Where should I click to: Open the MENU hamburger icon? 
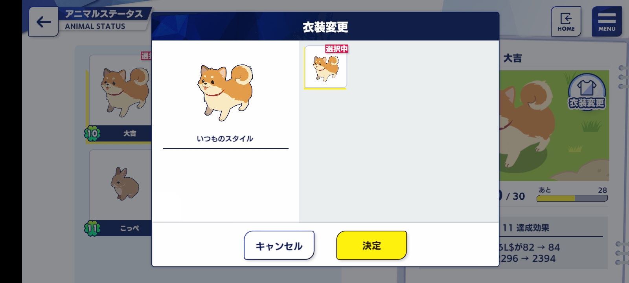point(607,22)
